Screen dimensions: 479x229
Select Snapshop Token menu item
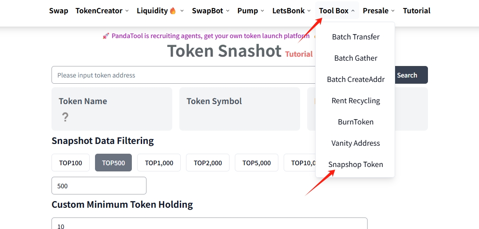356,164
